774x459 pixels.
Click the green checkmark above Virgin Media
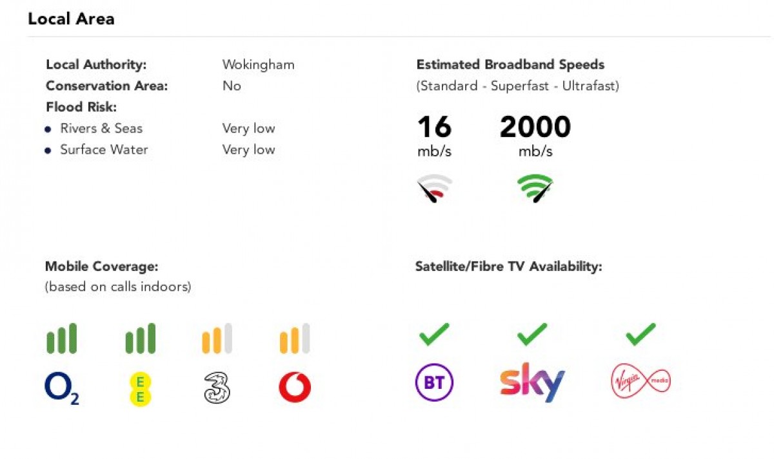tap(640, 334)
